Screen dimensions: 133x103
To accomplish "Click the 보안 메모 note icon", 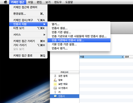I will point(55,84).
